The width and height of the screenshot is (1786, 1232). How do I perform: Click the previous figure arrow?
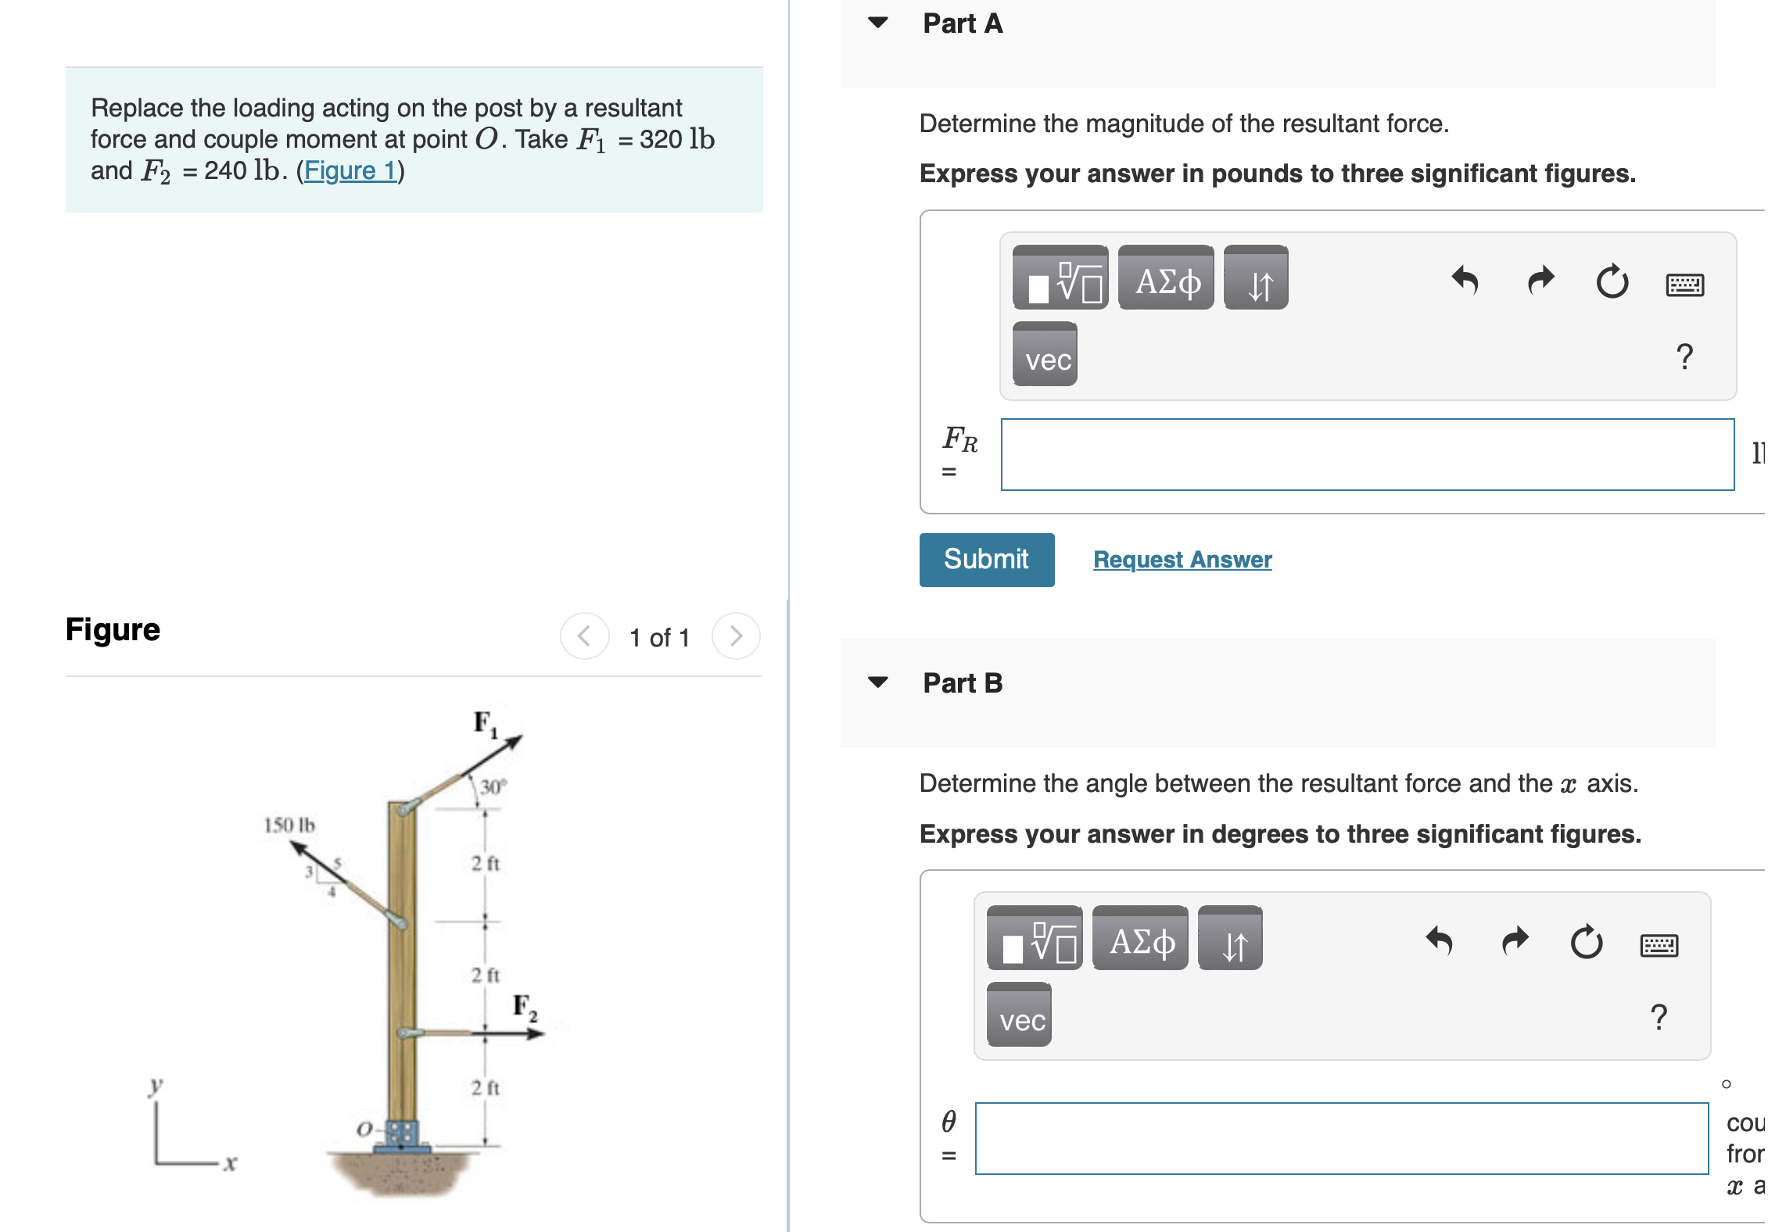583,636
